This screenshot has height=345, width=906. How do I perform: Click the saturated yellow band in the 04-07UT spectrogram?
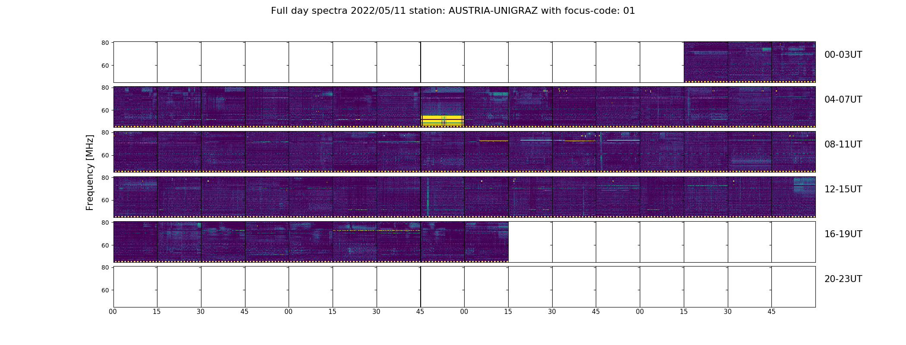coord(442,120)
